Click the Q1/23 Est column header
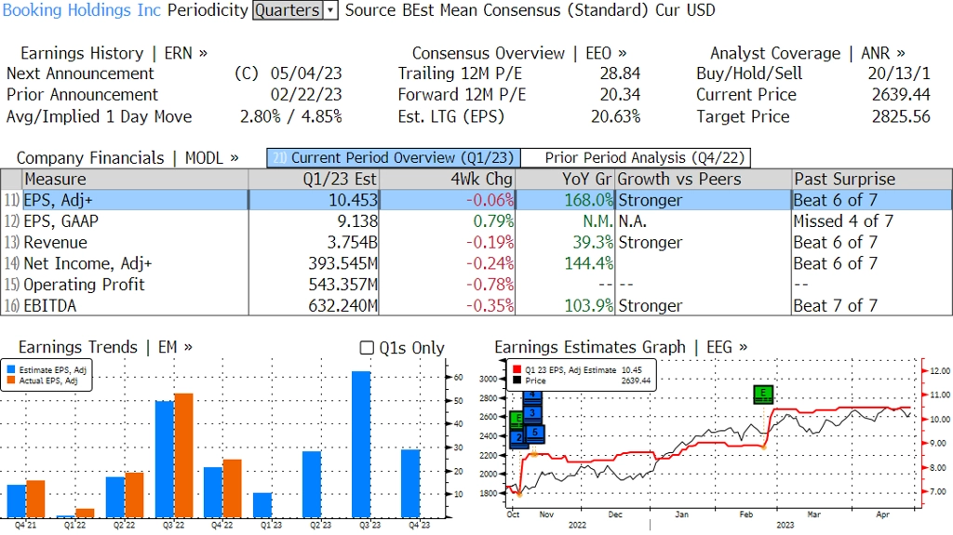Image resolution: width=953 pixels, height=535 pixels. (x=314, y=180)
